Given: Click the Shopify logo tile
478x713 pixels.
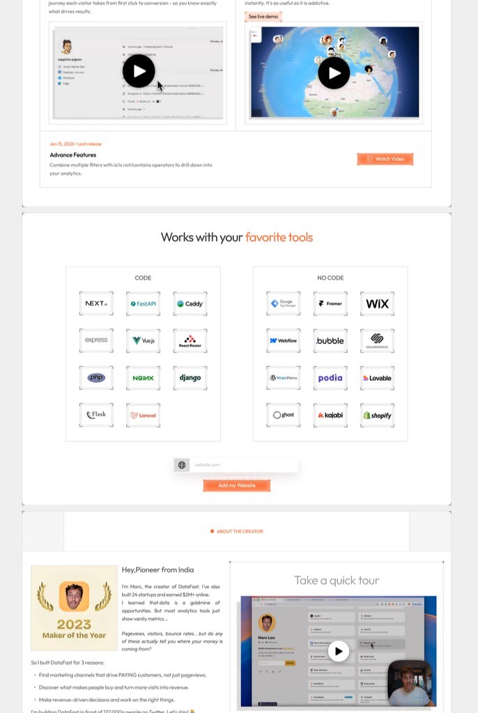Looking at the screenshot, I should pyautogui.click(x=378, y=415).
